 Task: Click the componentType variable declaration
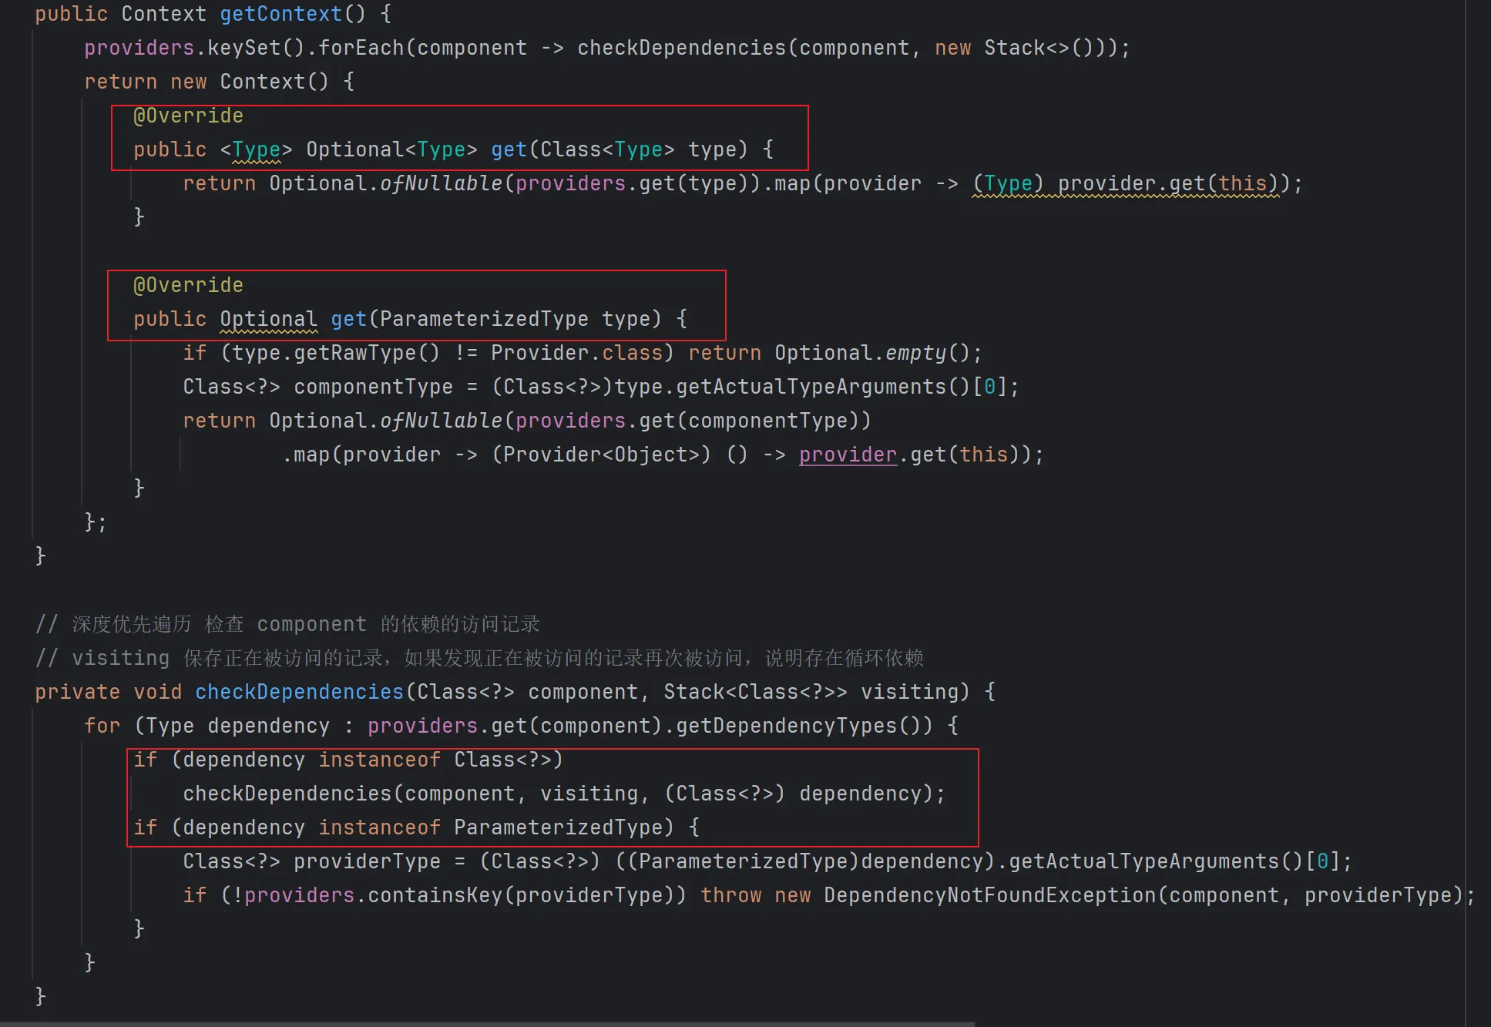pyautogui.click(x=373, y=387)
